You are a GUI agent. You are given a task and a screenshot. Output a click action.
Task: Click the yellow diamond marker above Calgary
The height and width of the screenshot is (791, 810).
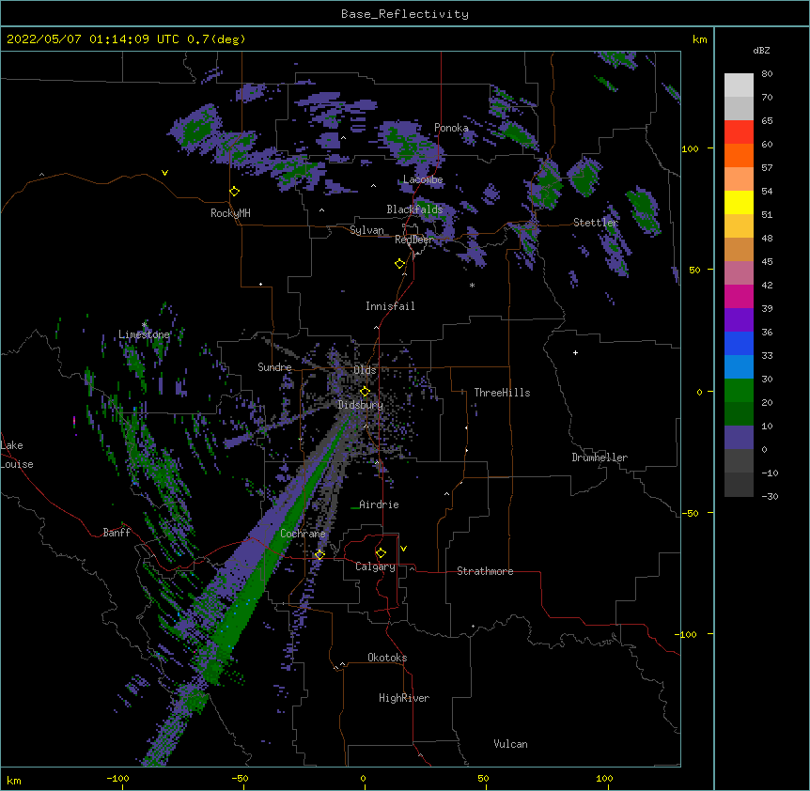point(381,553)
